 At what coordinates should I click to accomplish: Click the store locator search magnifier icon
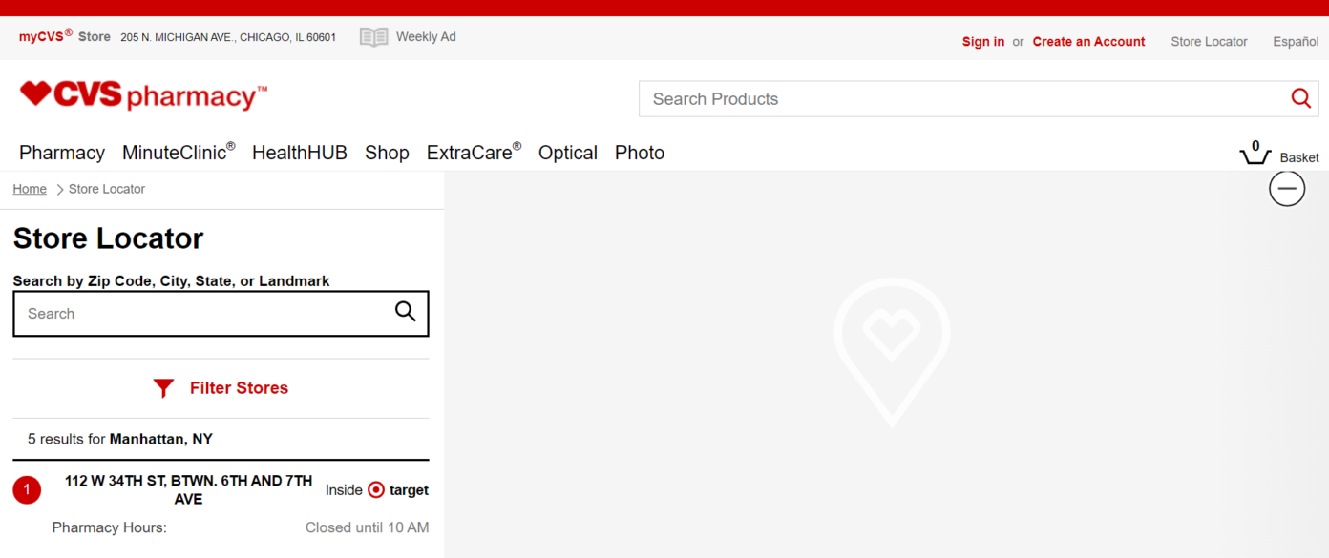point(406,312)
